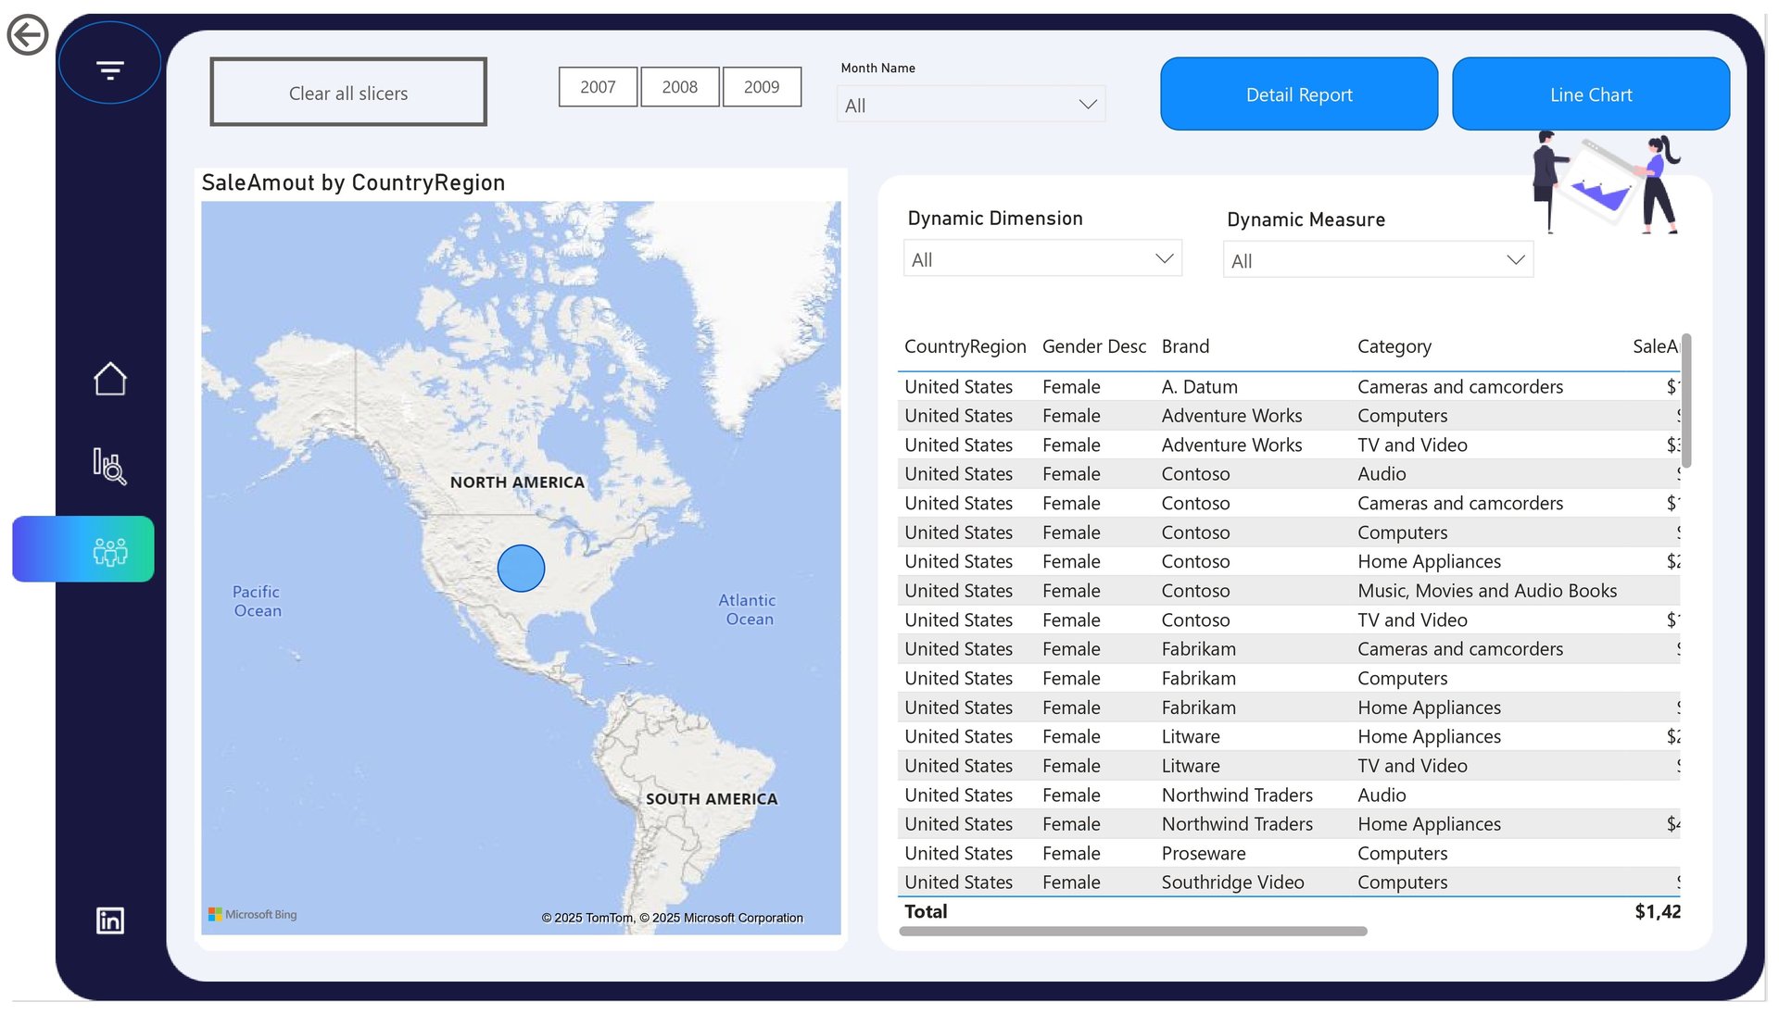Screen dimensions: 1779x1014
Task: Open the LinkedIn icon link
Action: pyautogui.click(x=109, y=920)
